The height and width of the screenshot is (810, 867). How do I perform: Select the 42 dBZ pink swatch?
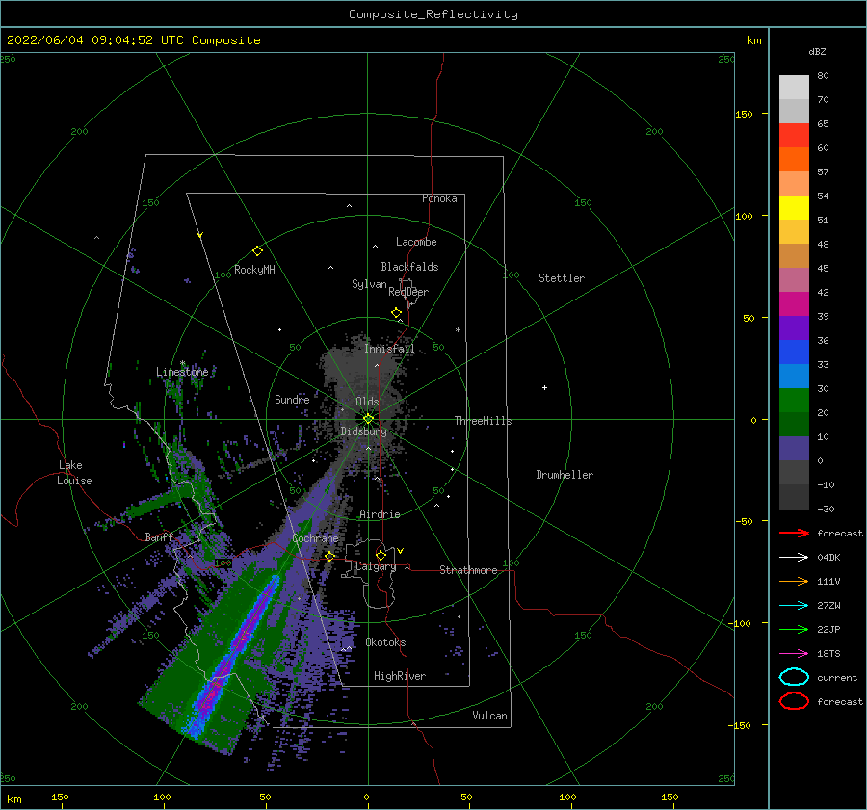click(794, 279)
